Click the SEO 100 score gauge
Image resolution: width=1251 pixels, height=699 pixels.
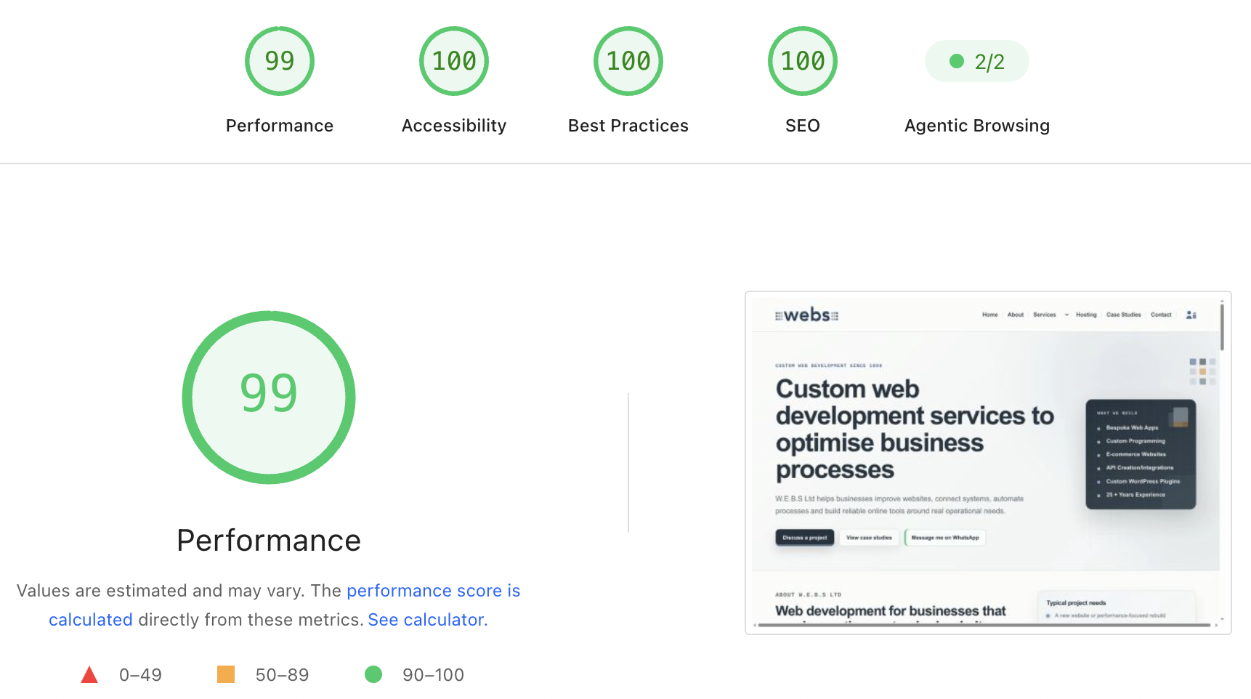(803, 61)
